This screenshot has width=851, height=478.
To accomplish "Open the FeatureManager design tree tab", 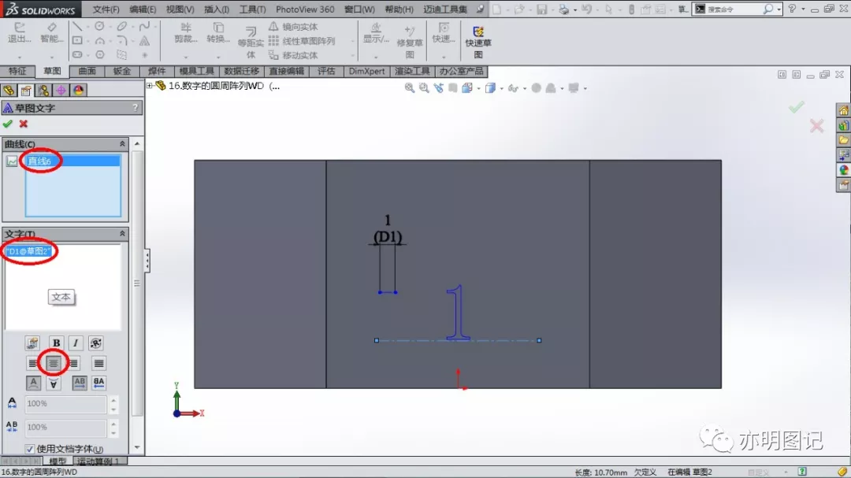I will tap(9, 90).
